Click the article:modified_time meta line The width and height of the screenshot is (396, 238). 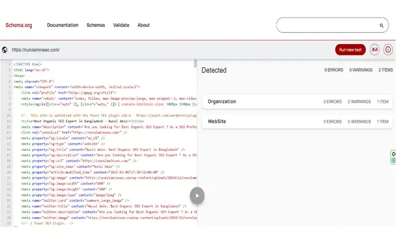click(x=92, y=172)
